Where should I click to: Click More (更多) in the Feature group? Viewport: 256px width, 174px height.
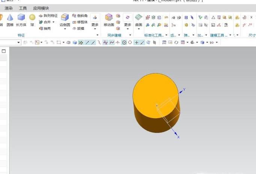pos(95,21)
